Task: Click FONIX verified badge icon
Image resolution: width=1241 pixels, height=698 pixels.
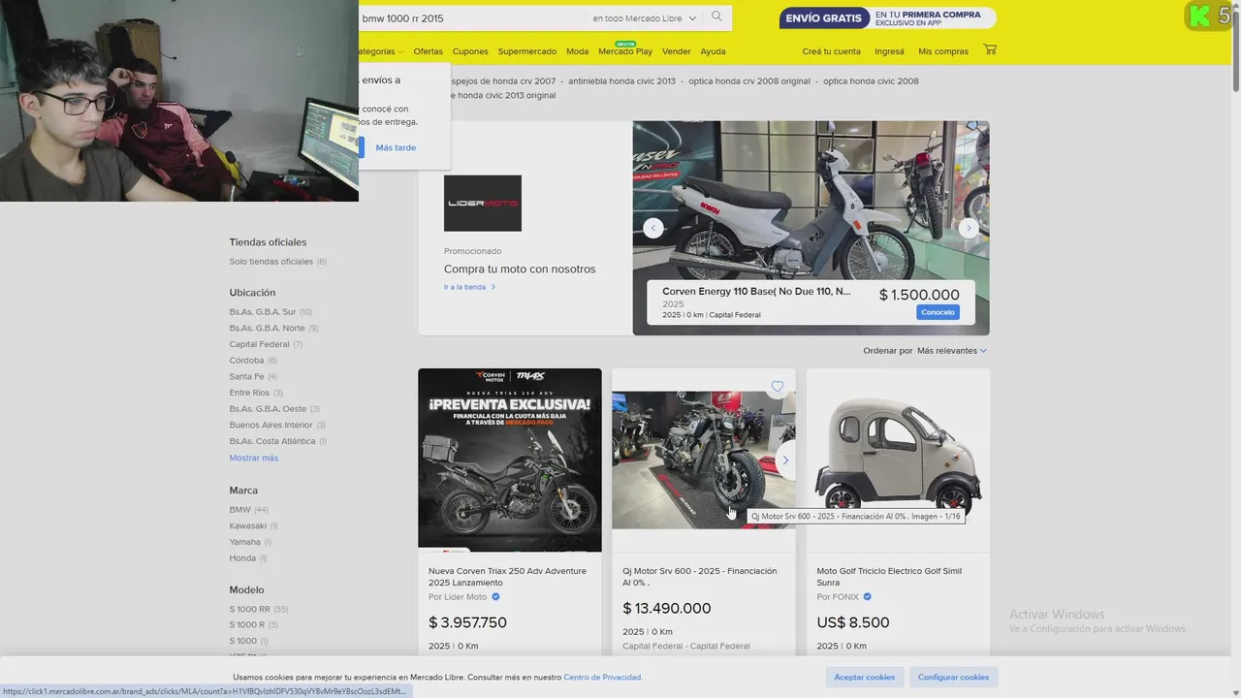Action: (x=868, y=597)
